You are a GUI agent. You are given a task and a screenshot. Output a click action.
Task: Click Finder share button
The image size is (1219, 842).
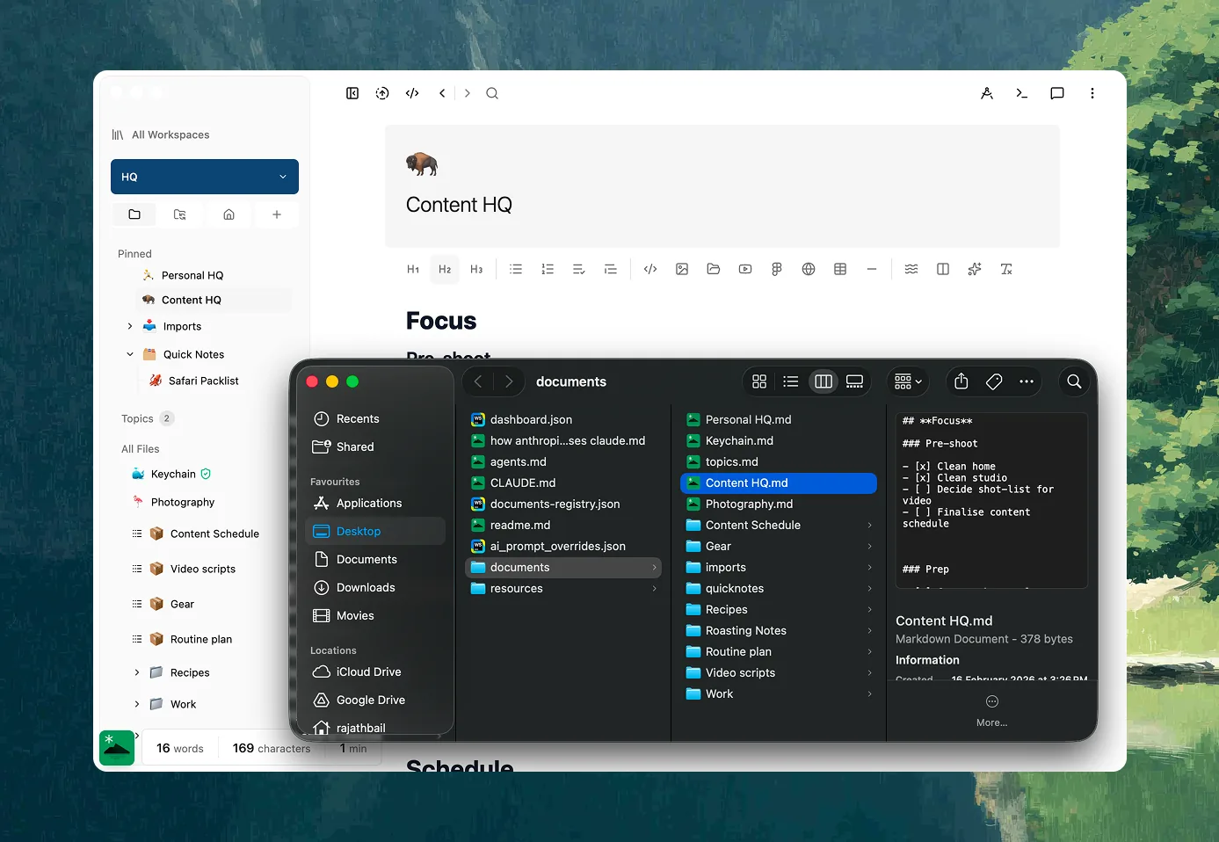[x=961, y=381]
